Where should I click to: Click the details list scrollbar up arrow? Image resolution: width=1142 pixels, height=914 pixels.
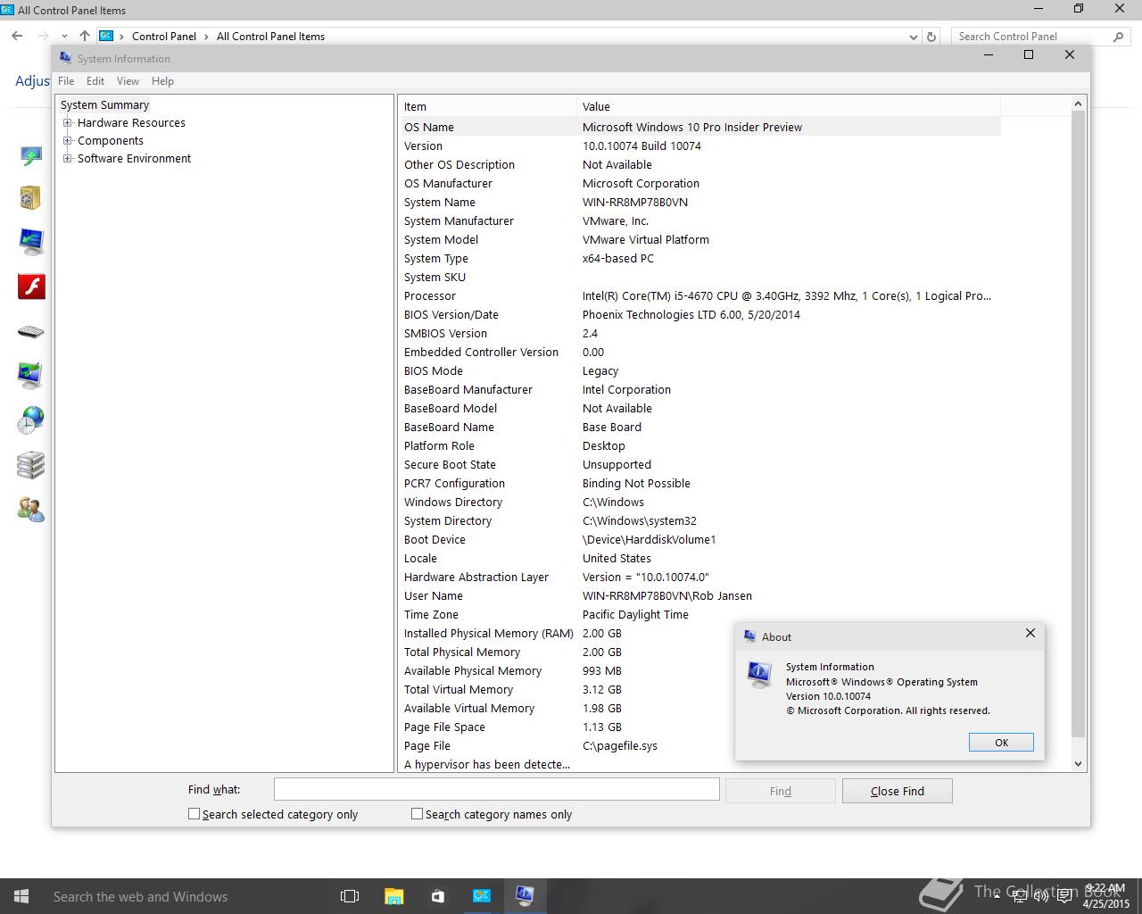[1078, 104]
